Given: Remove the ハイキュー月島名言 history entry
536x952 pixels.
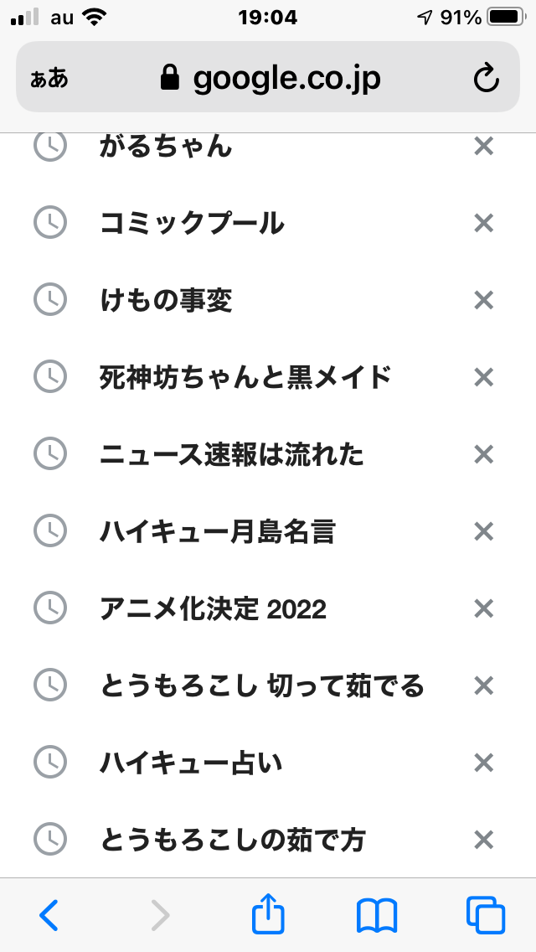Looking at the screenshot, I should pyautogui.click(x=483, y=532).
